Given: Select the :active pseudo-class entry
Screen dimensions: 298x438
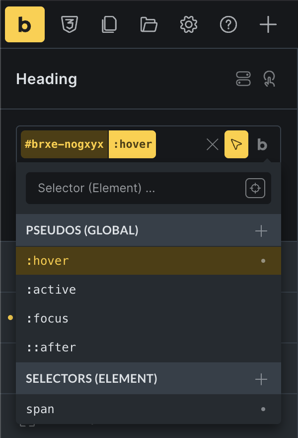Looking at the screenshot, I should pyautogui.click(x=51, y=290).
